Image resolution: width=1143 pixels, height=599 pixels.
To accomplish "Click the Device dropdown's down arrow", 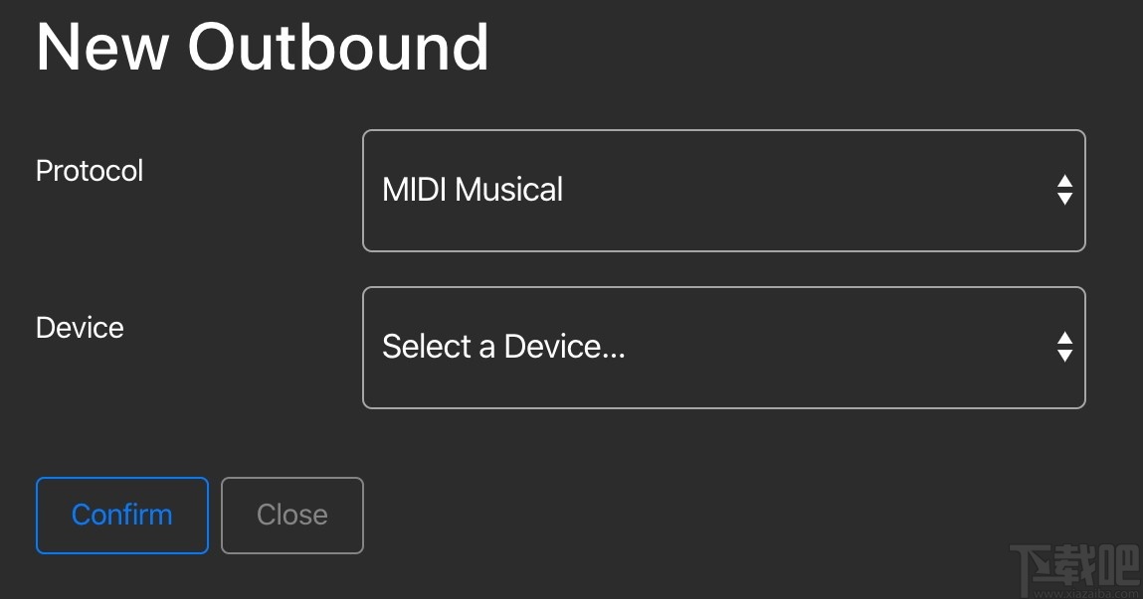I will click(x=1064, y=356).
